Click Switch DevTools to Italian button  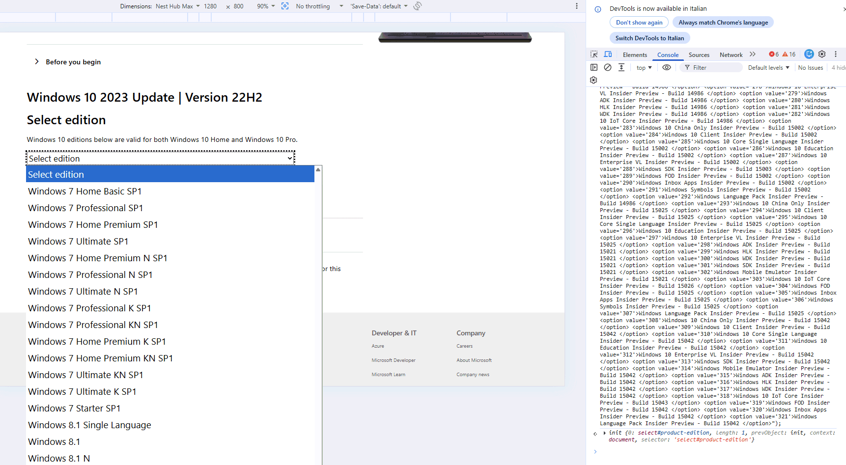(649, 38)
